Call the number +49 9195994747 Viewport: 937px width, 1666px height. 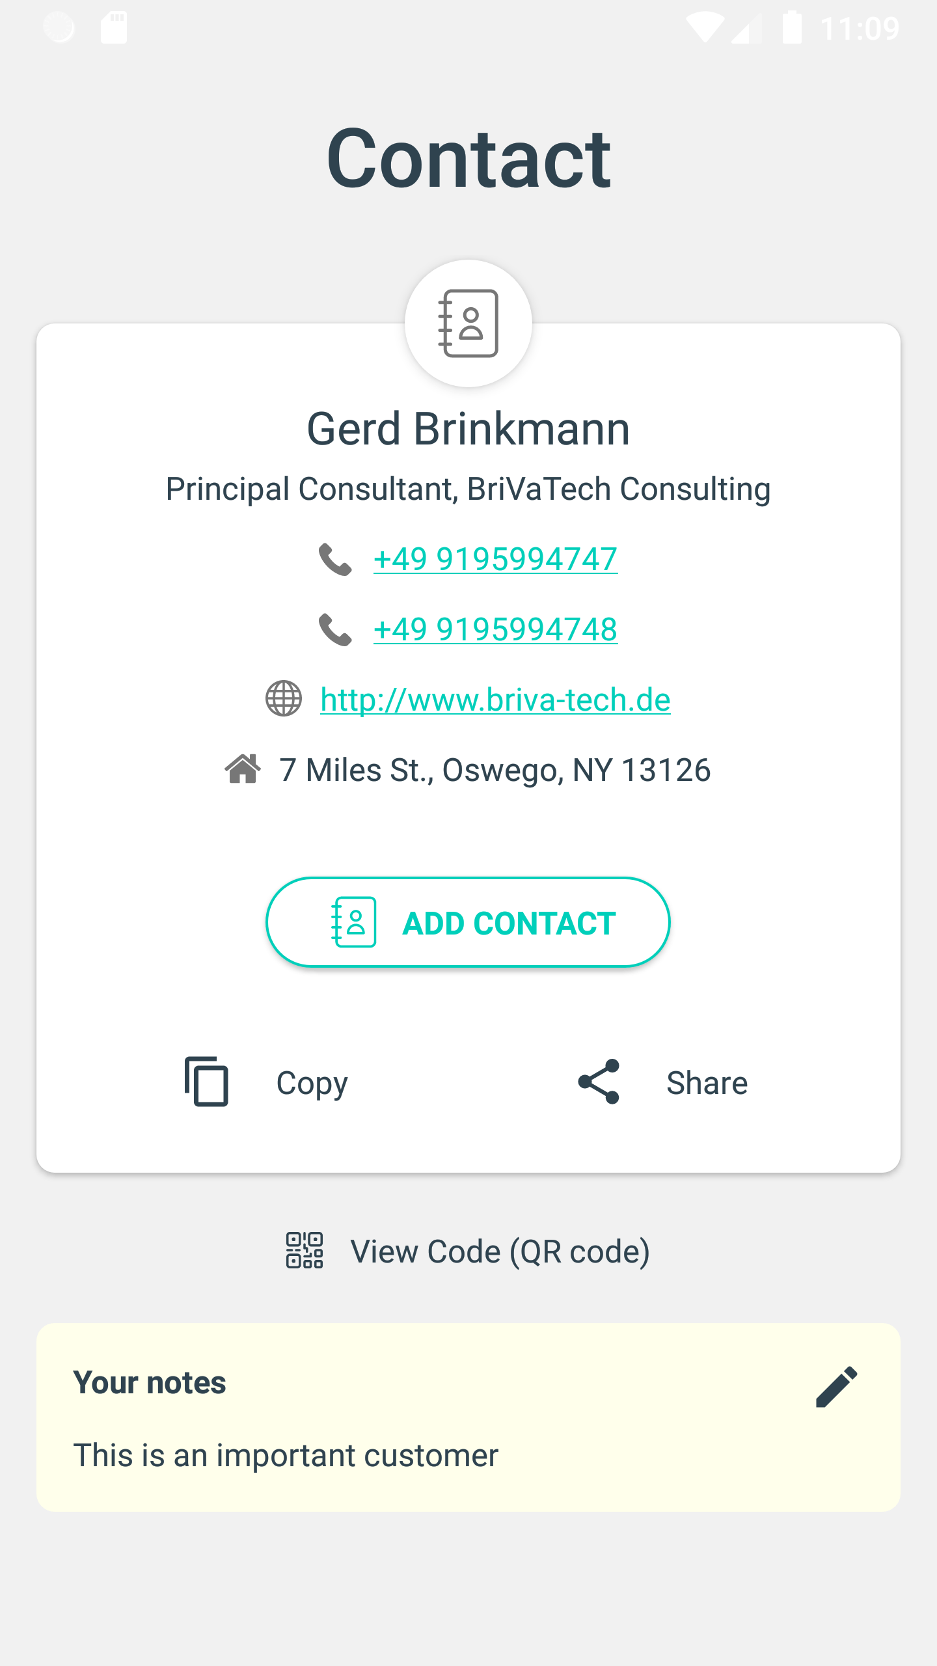[495, 559]
